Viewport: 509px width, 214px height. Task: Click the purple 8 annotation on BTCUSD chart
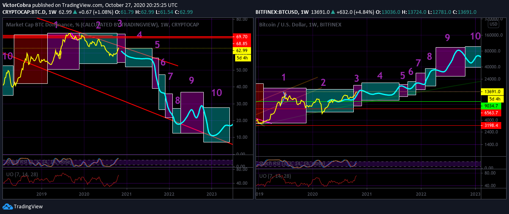429,57
